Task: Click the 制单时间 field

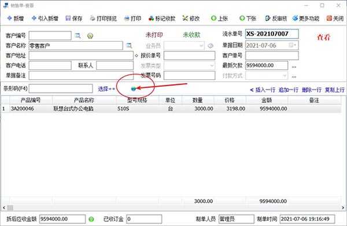Action: [308, 219]
